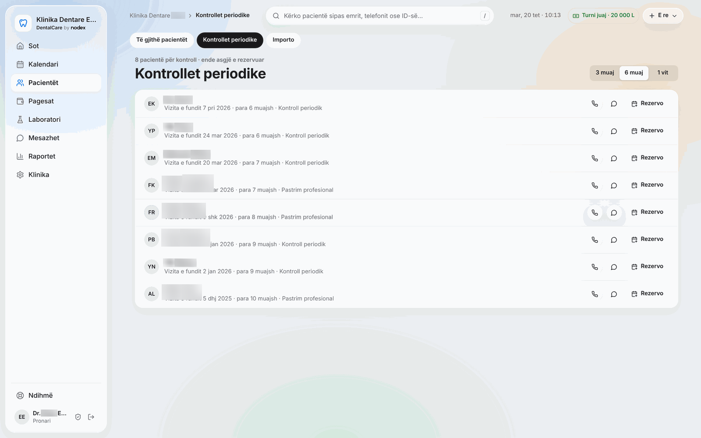Image resolution: width=701 pixels, height=438 pixels.
Task: Open Pagesat in sidebar
Action: [x=56, y=101]
